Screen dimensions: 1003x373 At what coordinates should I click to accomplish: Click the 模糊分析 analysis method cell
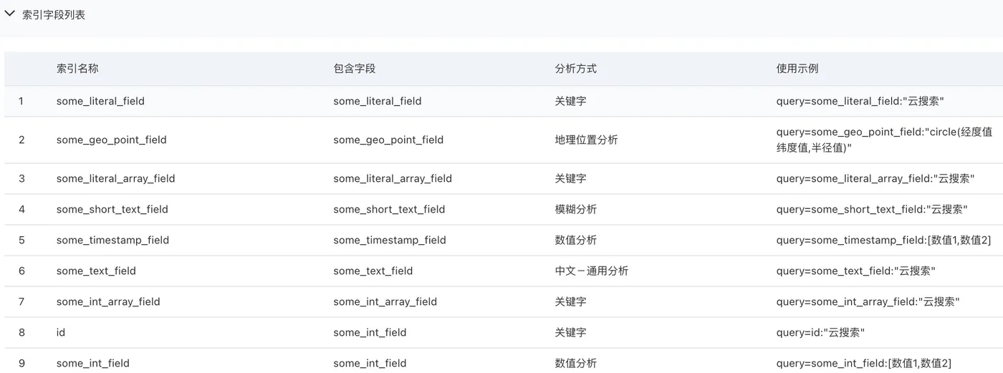click(575, 209)
